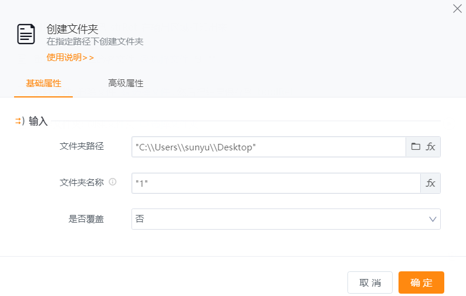Click the info icon beside 文件夹名称
The image size is (466, 296).
113,182
